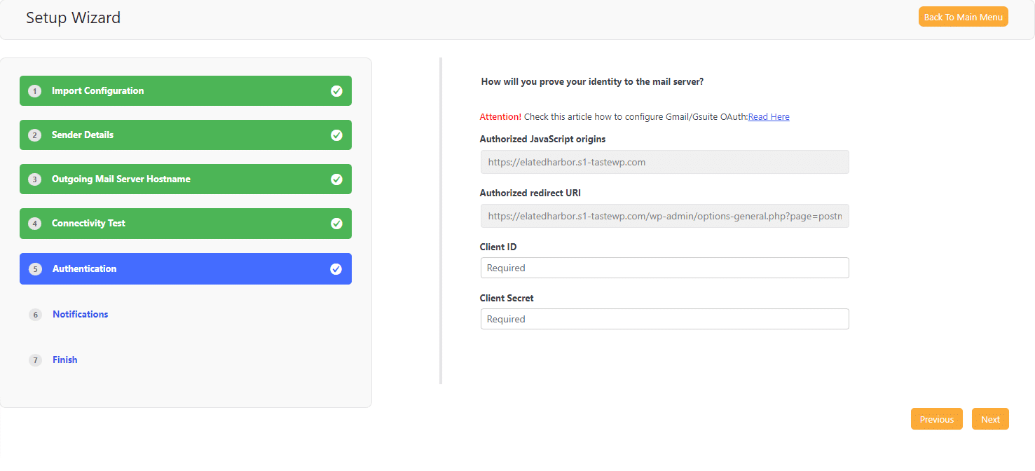Jump to the Finish wizard step

(64, 360)
